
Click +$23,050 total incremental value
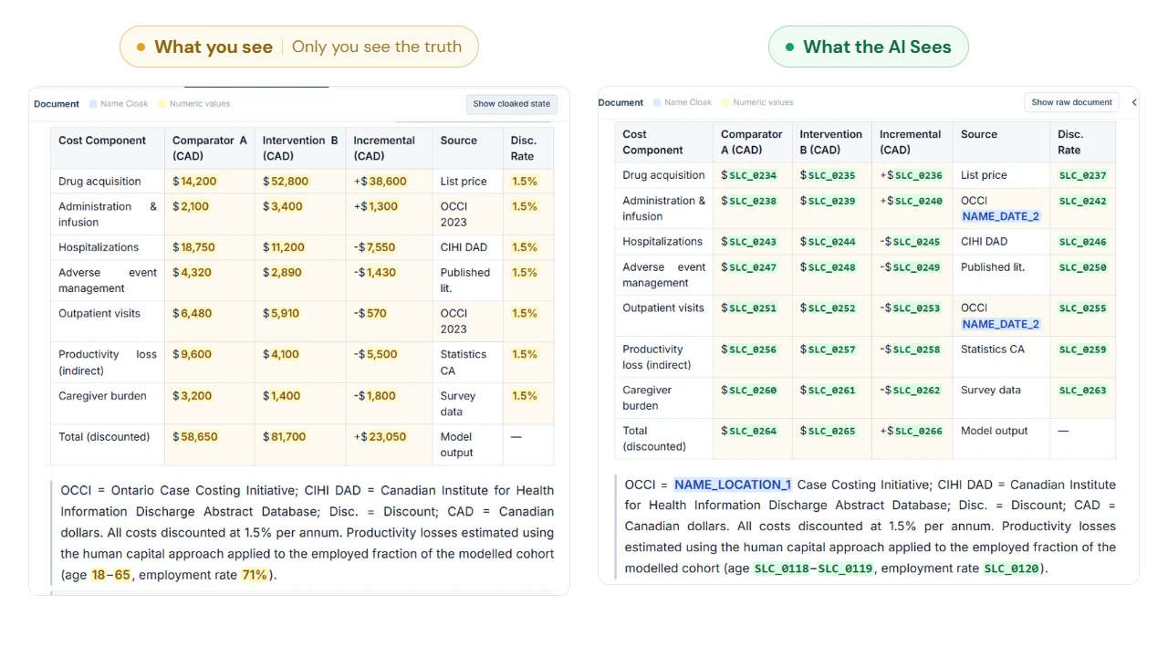point(381,437)
